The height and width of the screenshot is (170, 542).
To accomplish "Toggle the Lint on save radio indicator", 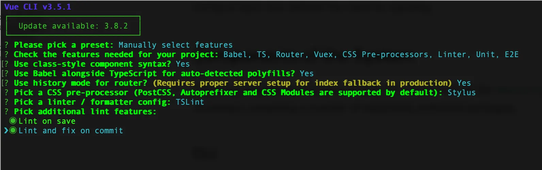I will 13,121.
